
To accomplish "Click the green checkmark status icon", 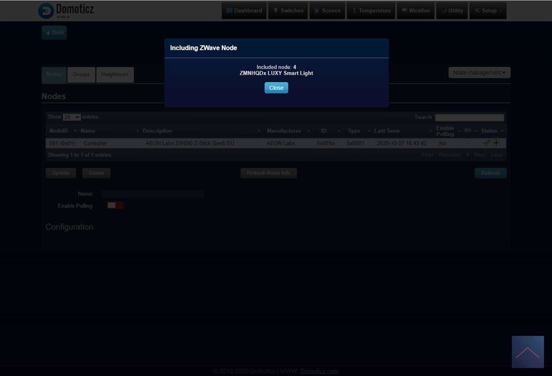I will coord(487,143).
